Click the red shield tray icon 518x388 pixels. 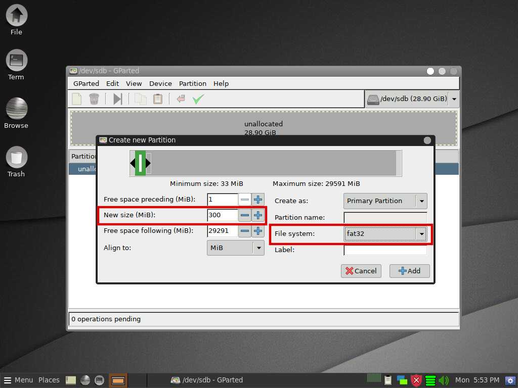[x=416, y=380]
